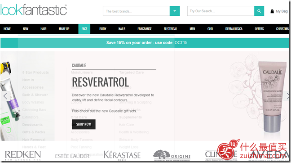
Task: Select the FACE menu item
Action: (84, 29)
